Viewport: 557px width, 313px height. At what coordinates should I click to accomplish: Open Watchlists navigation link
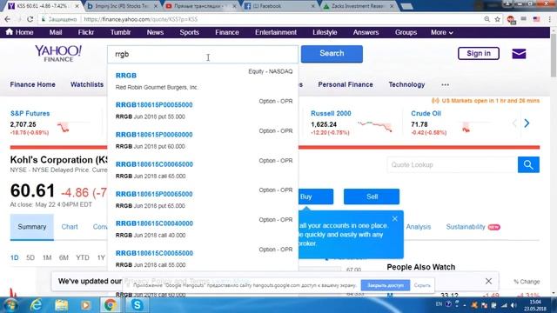(87, 84)
